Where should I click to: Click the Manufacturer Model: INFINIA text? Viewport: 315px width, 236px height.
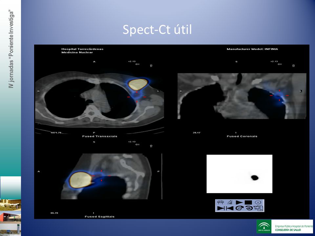(x=252, y=49)
